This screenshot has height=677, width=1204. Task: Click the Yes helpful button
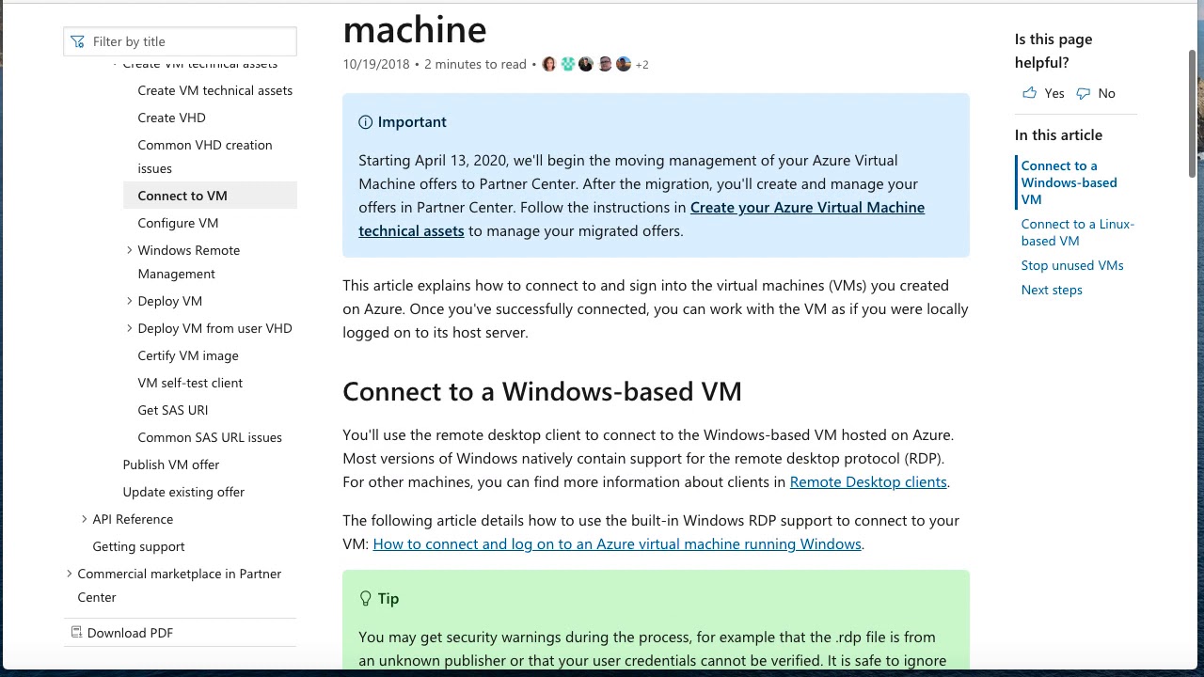tap(1043, 93)
